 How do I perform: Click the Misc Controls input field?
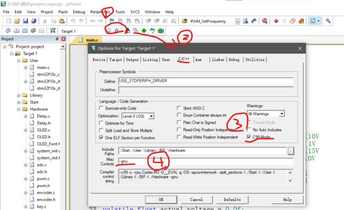pyautogui.click(x=206, y=161)
